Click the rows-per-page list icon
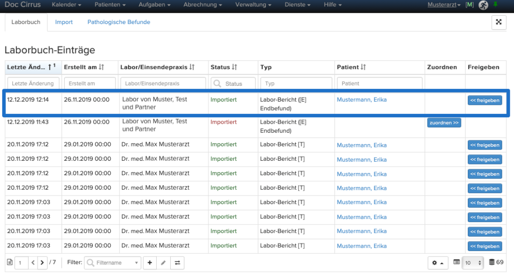The image size is (514, 275). [456, 262]
